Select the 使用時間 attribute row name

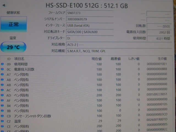21,64
